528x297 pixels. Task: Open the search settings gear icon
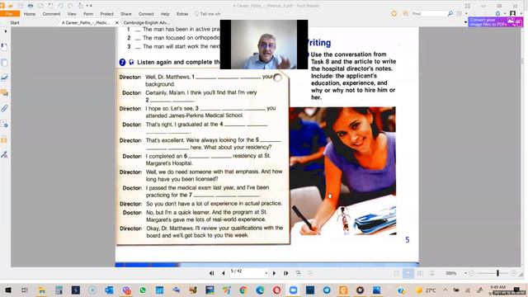460,14
